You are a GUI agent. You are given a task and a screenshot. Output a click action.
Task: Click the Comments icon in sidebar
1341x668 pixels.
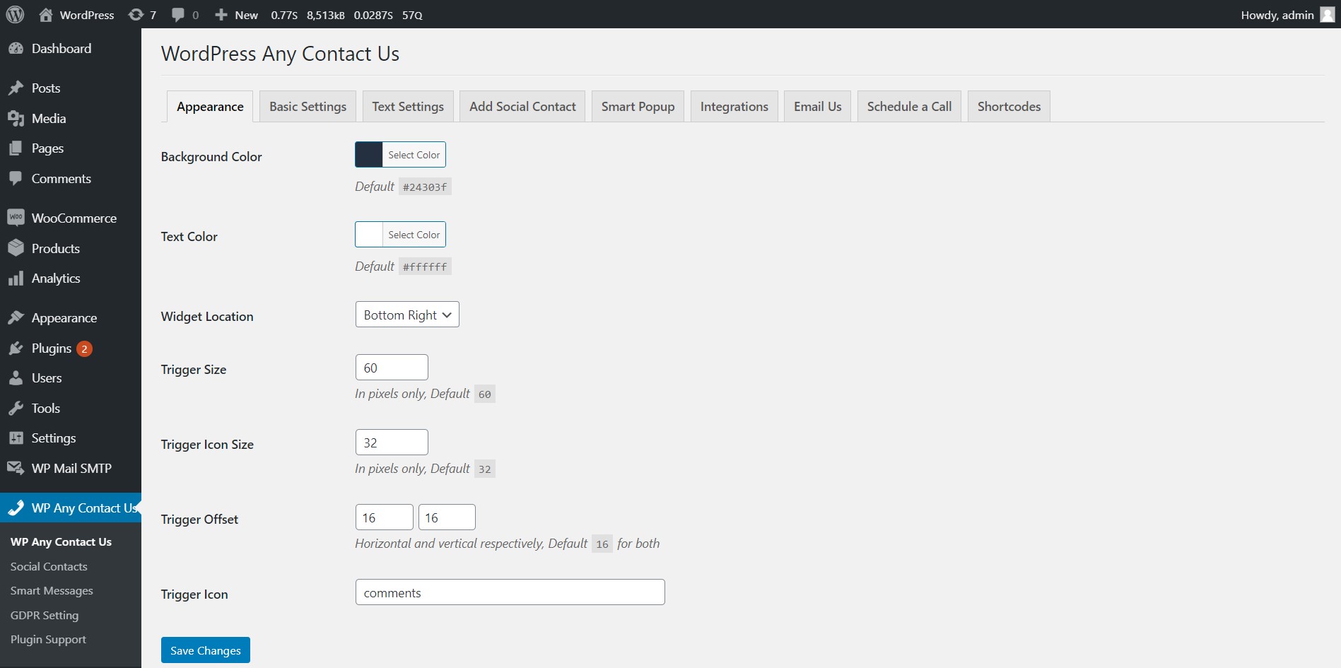[x=16, y=179]
